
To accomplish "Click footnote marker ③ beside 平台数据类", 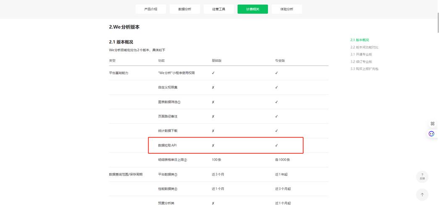I will [x=176, y=174].
